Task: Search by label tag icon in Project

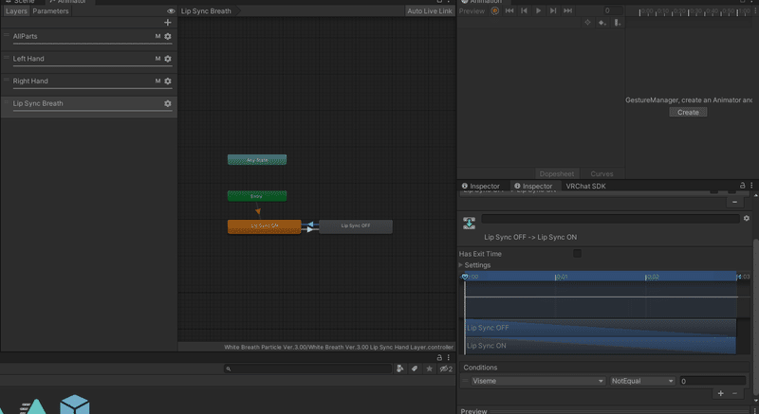Action: [x=415, y=369]
